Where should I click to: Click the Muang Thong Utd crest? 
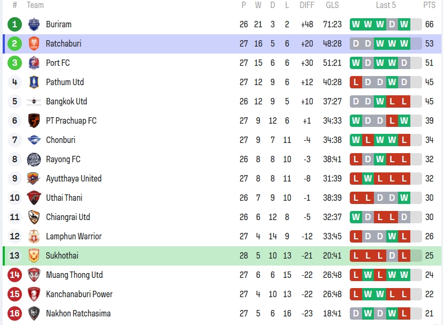click(x=34, y=275)
